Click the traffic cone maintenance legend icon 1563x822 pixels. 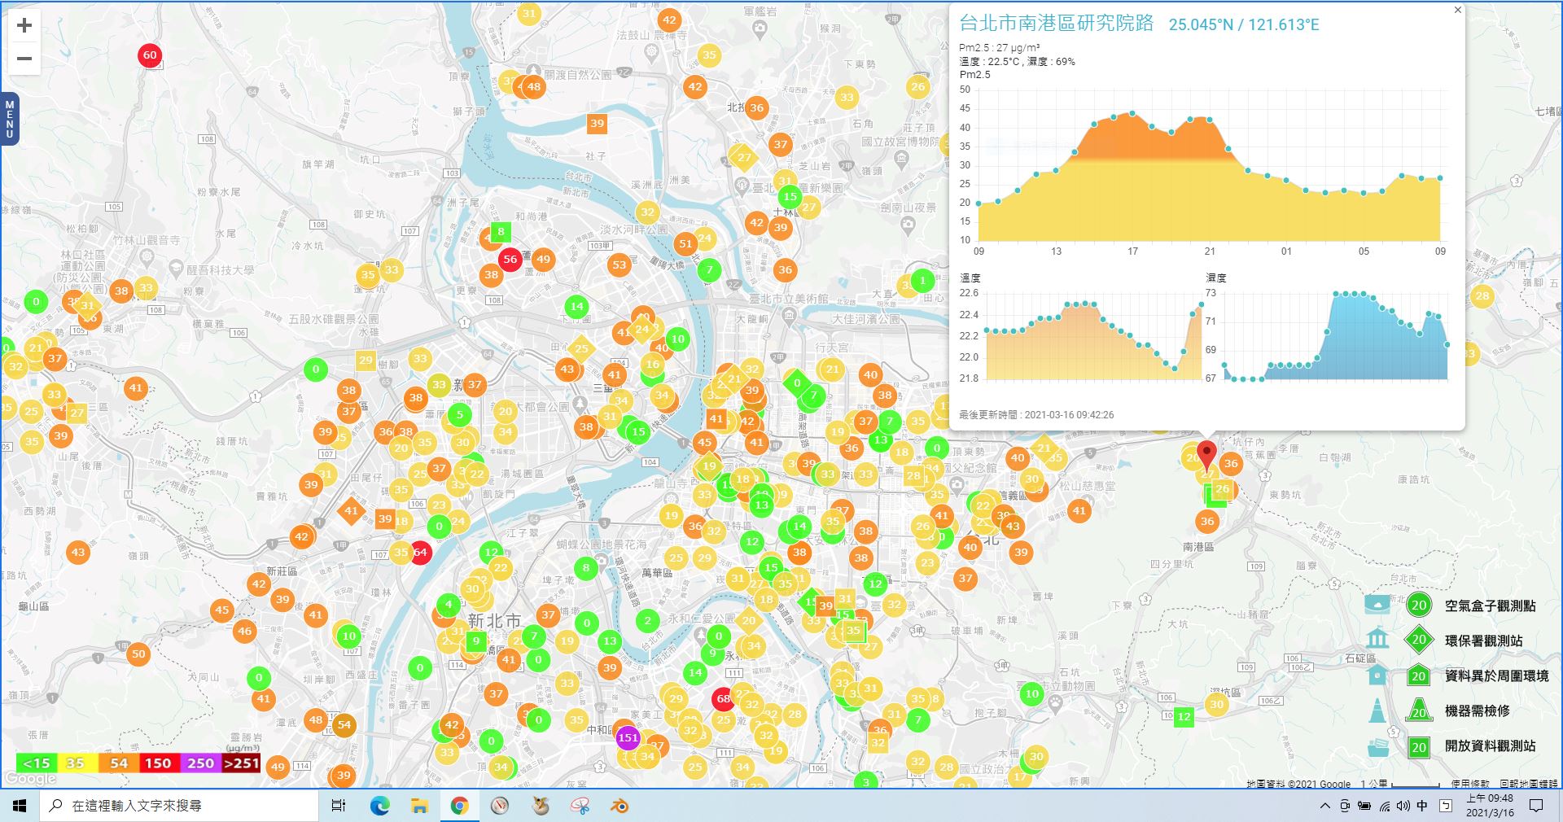coord(1377,711)
